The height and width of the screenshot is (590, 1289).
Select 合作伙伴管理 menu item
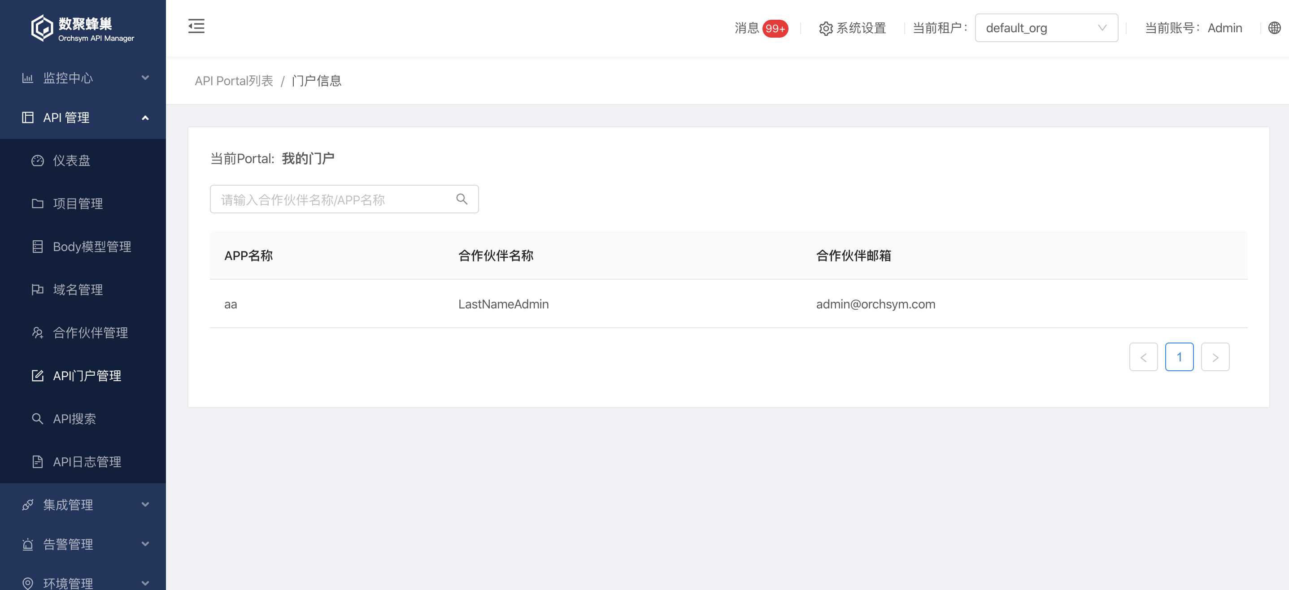90,333
